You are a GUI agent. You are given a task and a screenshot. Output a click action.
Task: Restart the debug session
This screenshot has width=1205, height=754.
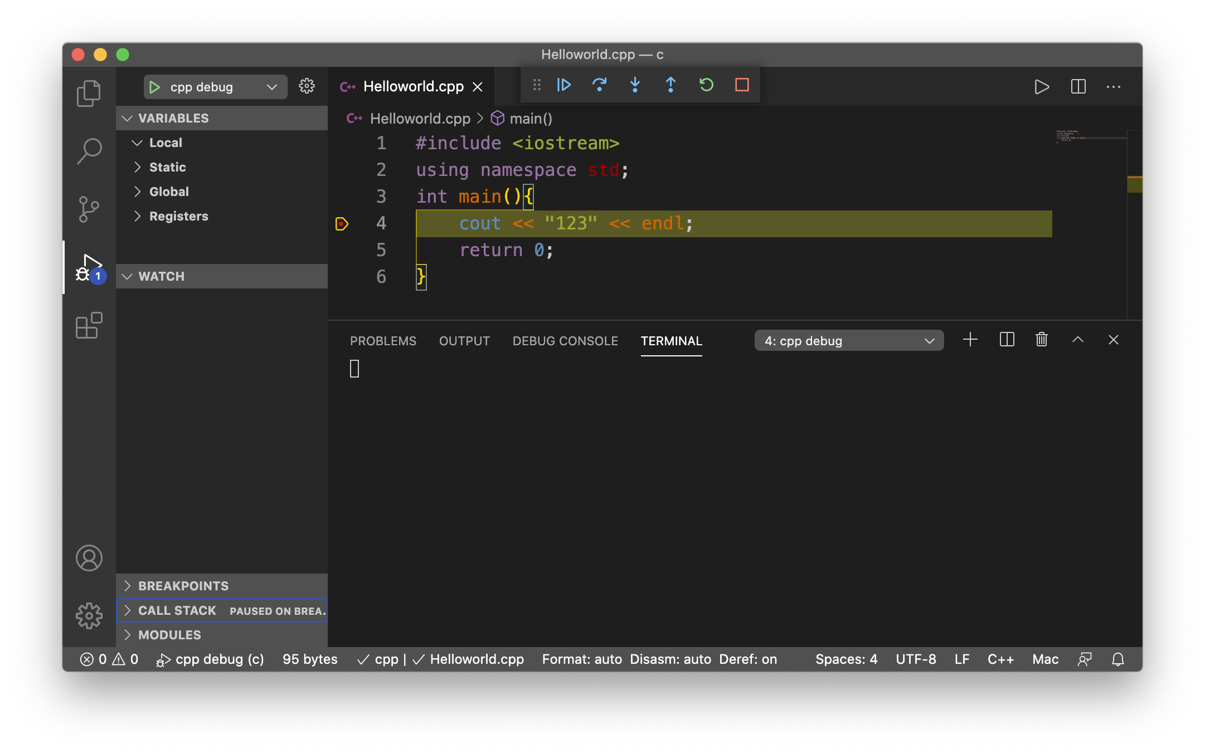pyautogui.click(x=706, y=85)
